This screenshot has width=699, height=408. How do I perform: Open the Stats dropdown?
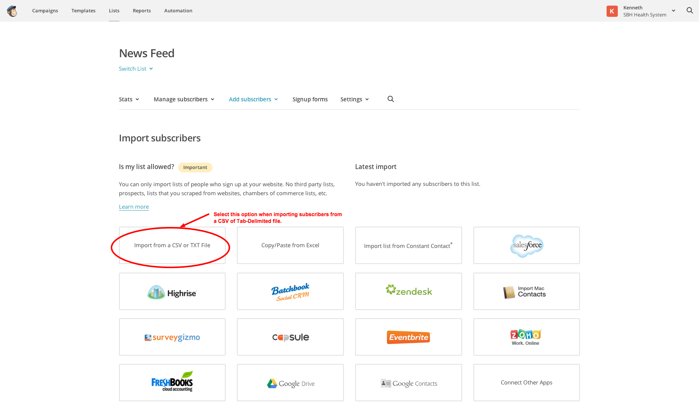click(x=129, y=99)
